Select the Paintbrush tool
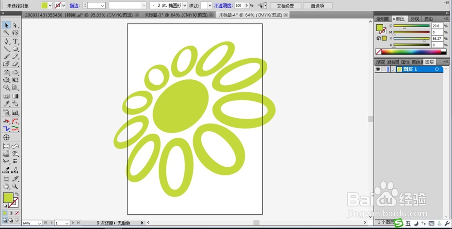This screenshot has width=452, height=229. 6,56
